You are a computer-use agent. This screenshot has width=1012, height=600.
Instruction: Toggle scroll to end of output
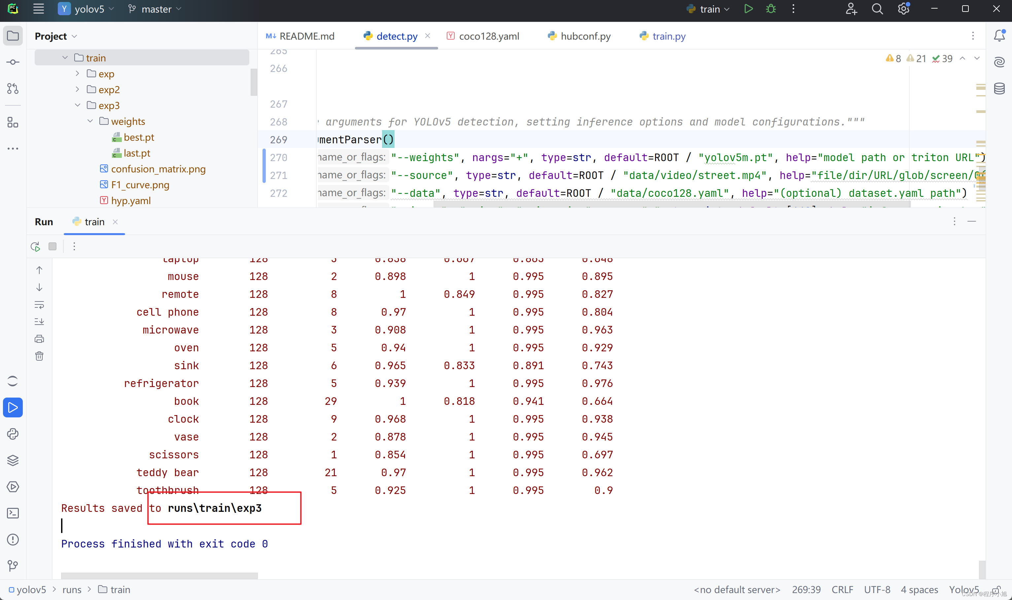(x=39, y=321)
